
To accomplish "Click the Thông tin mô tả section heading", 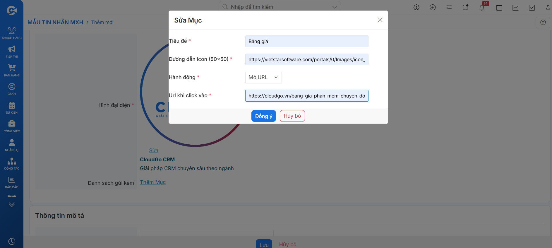I will (60, 215).
